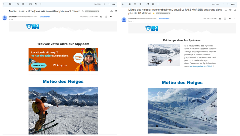Open message more menu in right email
The image size is (240, 136).
(x=235, y=19)
